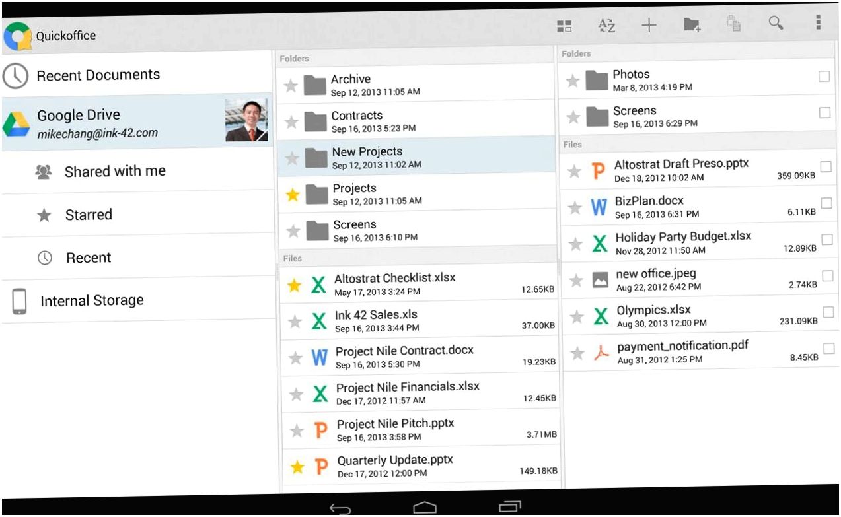Click the Quickoffice app logo
841x517 pixels.
pos(17,36)
